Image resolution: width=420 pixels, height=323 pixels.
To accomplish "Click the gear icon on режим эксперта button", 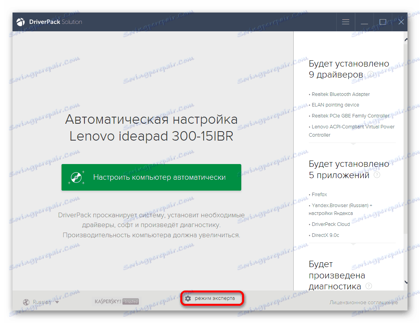I will tap(188, 298).
